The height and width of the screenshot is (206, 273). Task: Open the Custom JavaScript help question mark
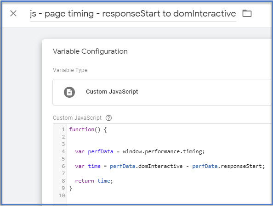[x=108, y=118]
